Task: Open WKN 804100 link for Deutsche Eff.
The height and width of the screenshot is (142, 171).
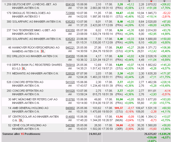Action: click(70, 5)
